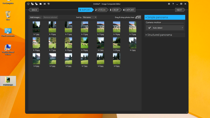This screenshot has width=210, height=118.
Task: Select thumbnail k-18.jpg
Action: [x=68, y=43]
